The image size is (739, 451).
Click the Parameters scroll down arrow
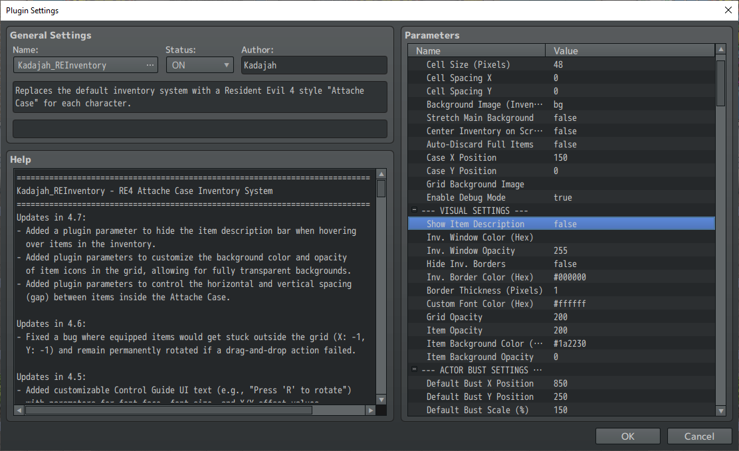pos(720,411)
